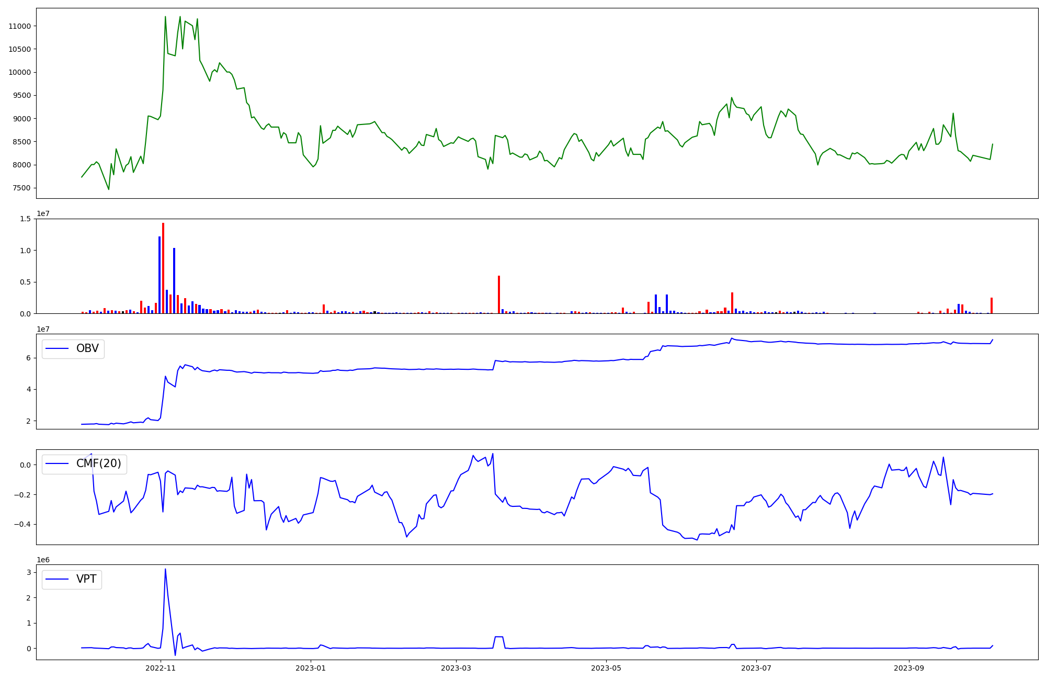This screenshot has height=680, width=1046.
Task: Click the isolated red volume bar in March 2023
Action: click(x=499, y=294)
